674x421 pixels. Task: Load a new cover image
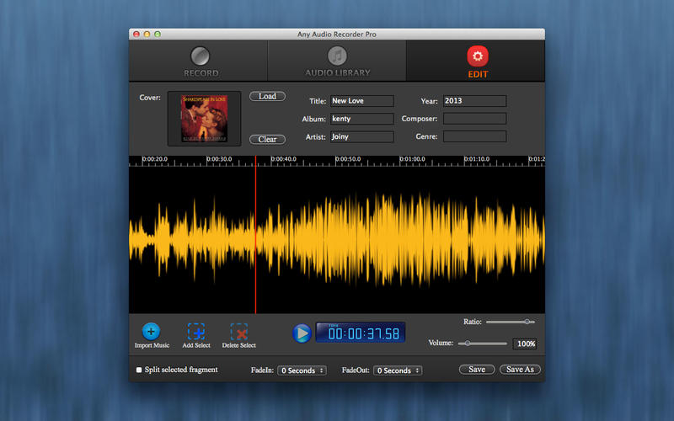point(267,96)
